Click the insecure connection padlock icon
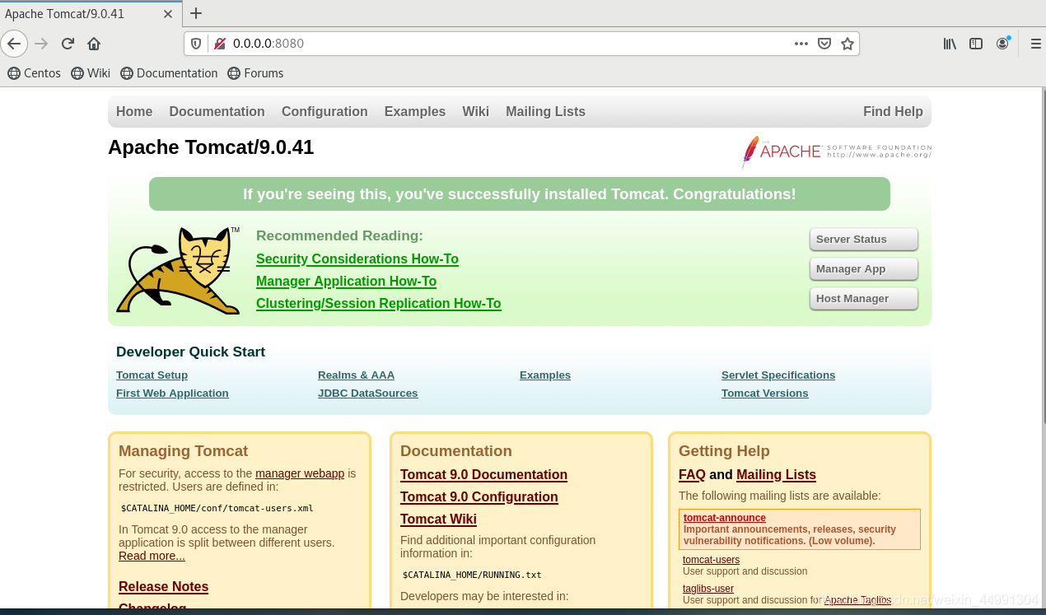Image resolution: width=1046 pixels, height=615 pixels. (x=219, y=44)
